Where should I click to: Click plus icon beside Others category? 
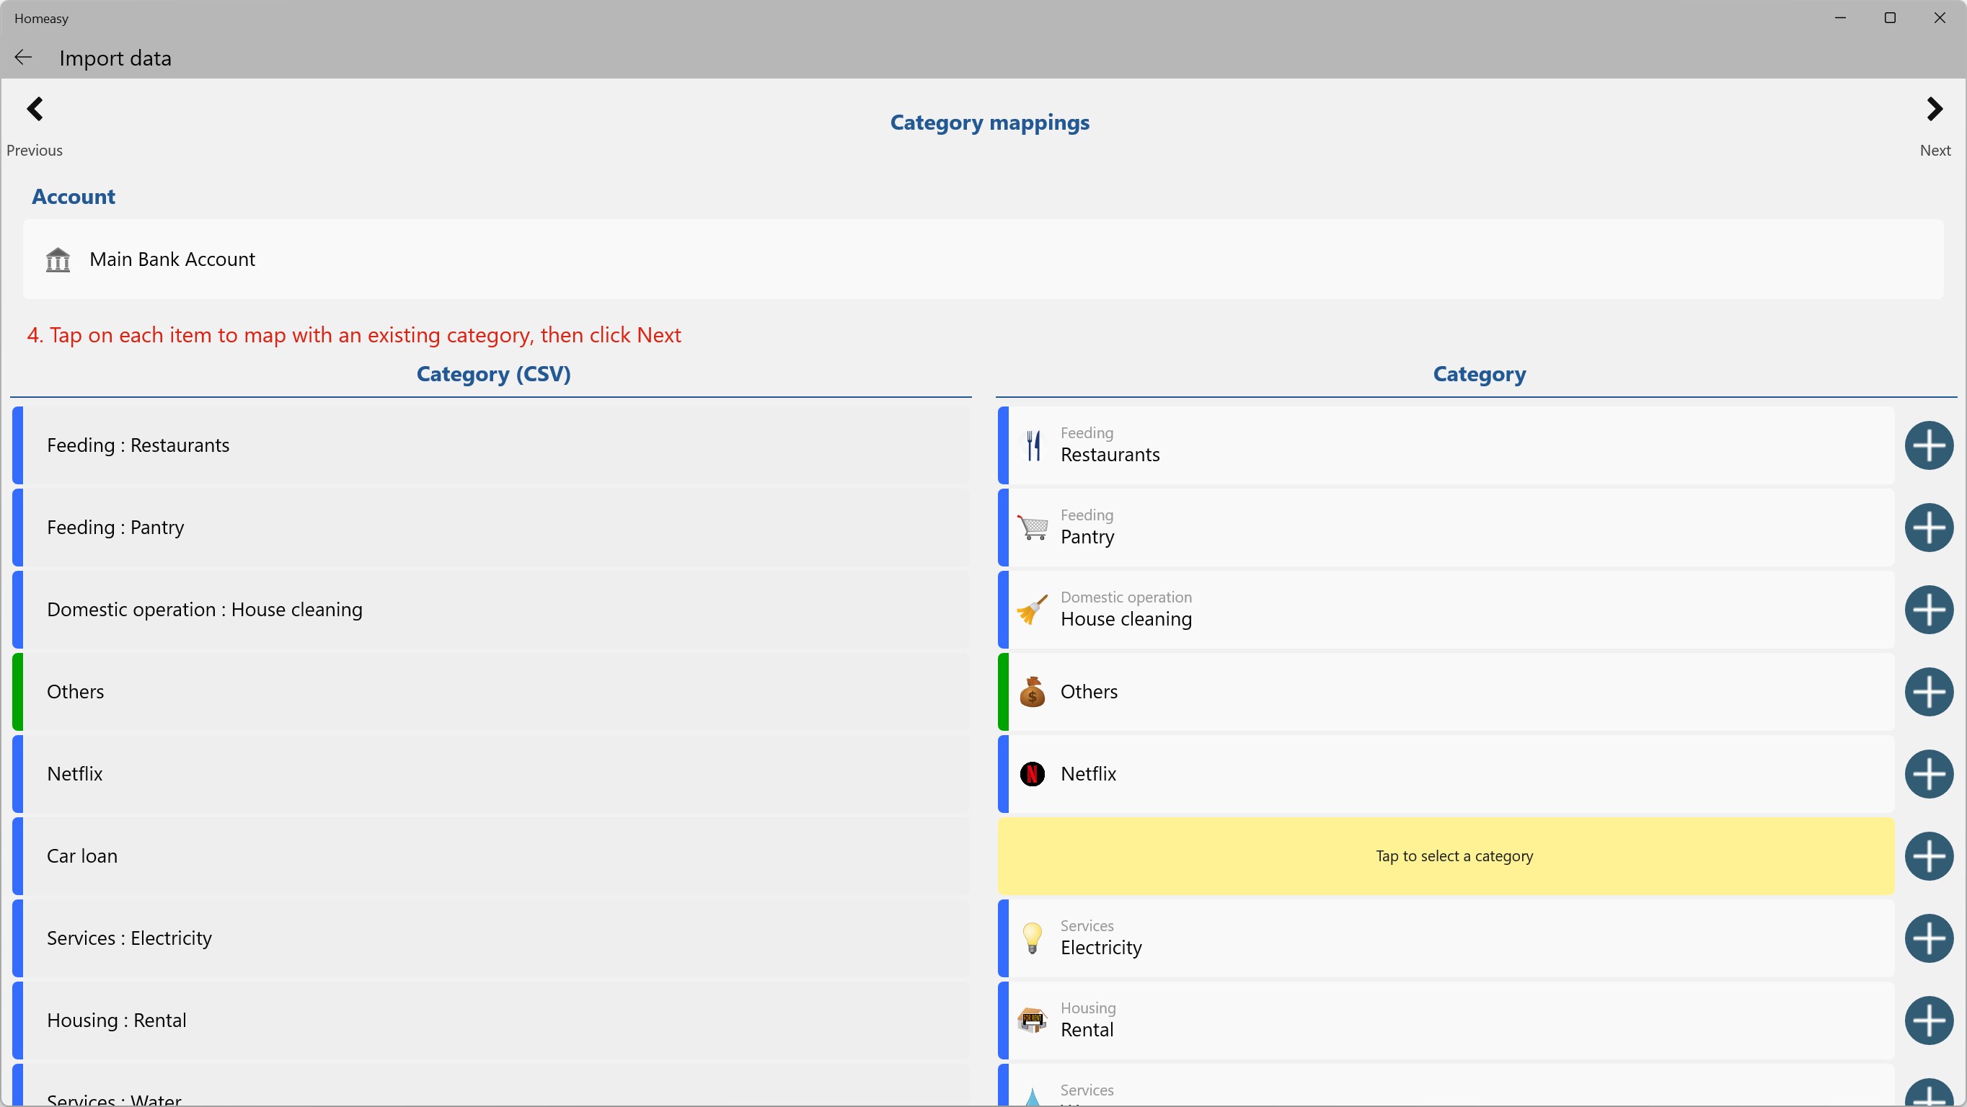[x=1928, y=692]
